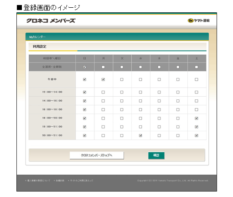Check 14:00~16:00 checkbox for 金
The image size is (233, 197).
click(x=178, y=101)
